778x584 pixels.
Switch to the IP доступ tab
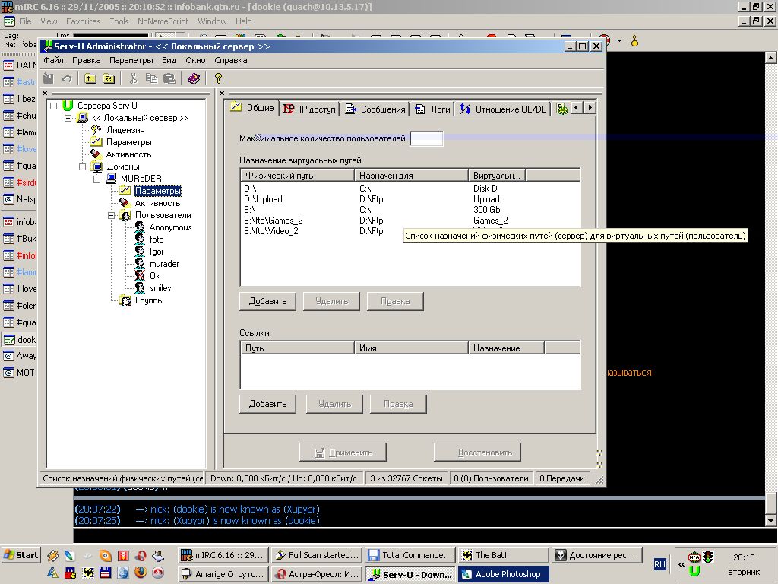pos(309,109)
